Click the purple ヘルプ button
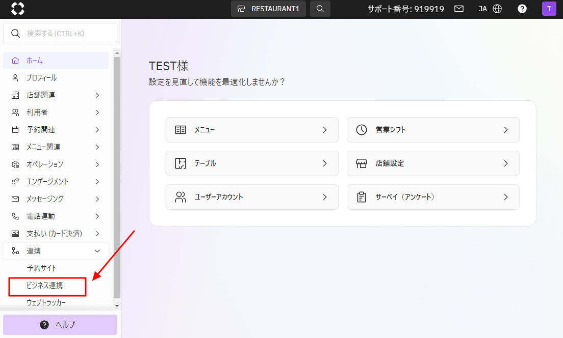563x338 pixels. coord(60,325)
